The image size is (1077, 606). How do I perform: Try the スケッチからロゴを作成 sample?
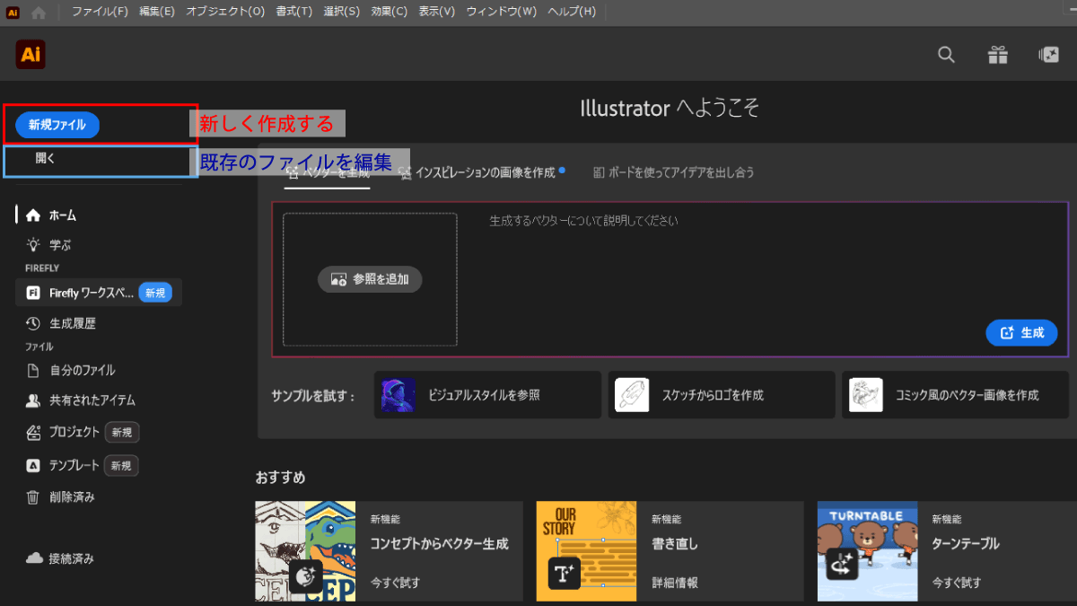(x=721, y=395)
